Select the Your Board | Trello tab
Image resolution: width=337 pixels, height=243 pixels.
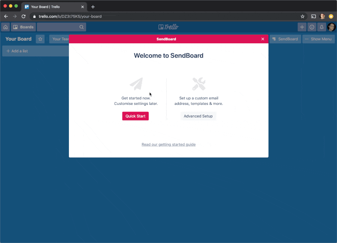[54, 7]
